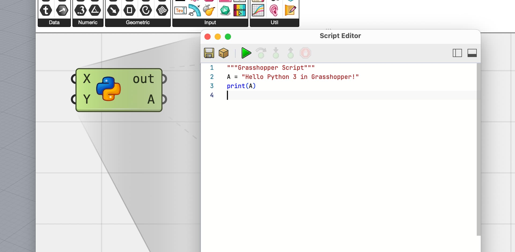
Task: Add the 45° angle protractor input
Action: click(x=195, y=10)
